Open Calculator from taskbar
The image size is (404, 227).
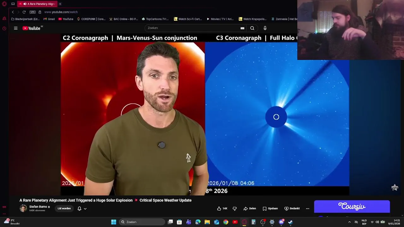pos(253,222)
